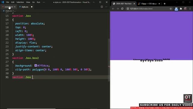Viewport: 193px width, 109px height.
Task: Open editor More Actions ellipsis
Action: (x=106, y=7)
